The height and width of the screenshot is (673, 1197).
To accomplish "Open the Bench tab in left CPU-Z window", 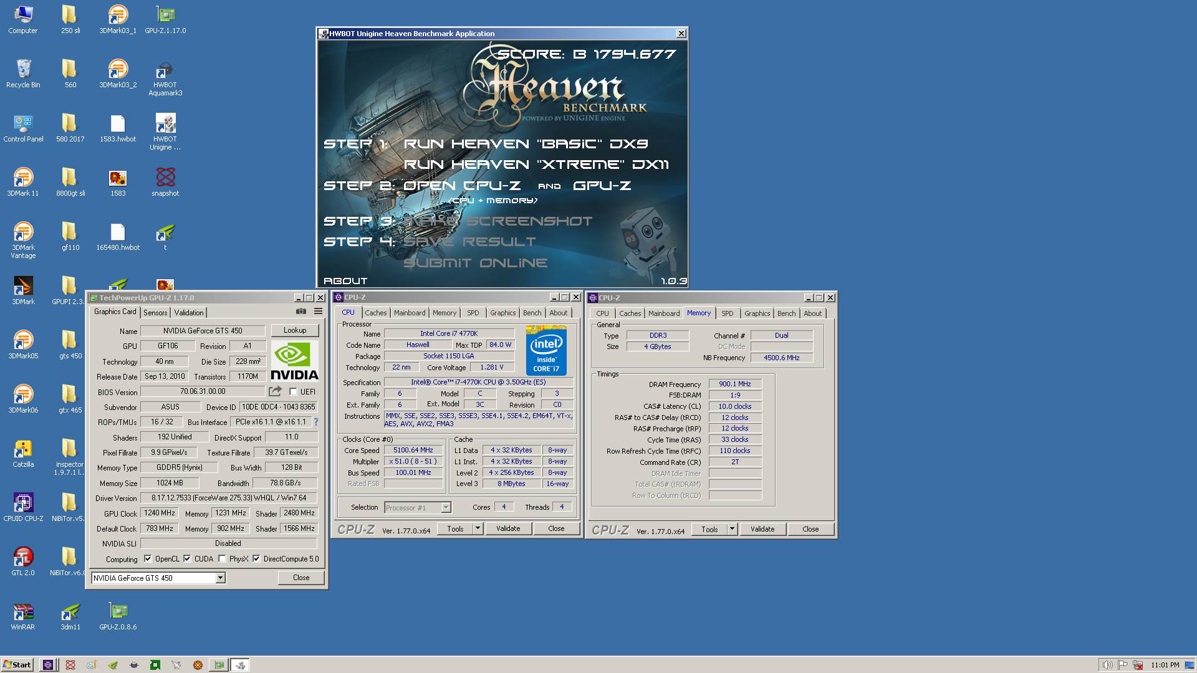I will pos(532,313).
